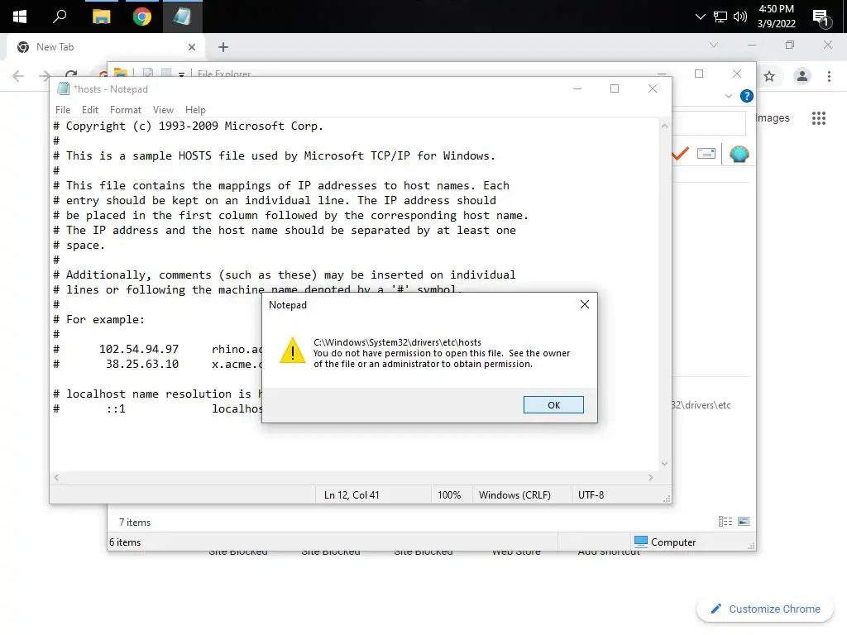This screenshot has height=635, width=847.
Task: Click Notepad horizontal scrollbar right arrow
Action: pyautogui.click(x=650, y=477)
